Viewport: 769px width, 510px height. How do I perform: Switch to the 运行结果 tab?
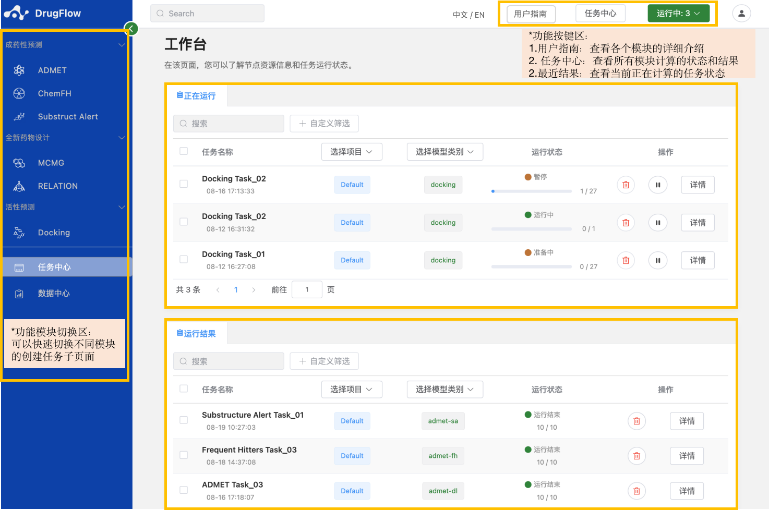coord(197,333)
